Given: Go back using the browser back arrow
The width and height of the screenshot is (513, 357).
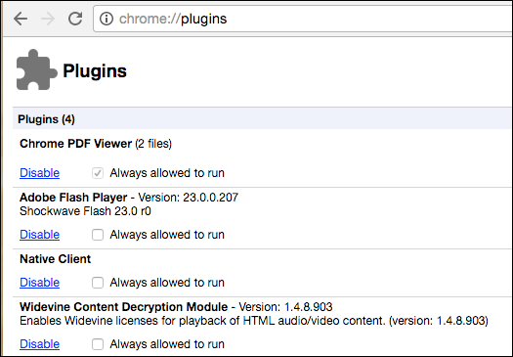Looking at the screenshot, I should tap(21, 19).
